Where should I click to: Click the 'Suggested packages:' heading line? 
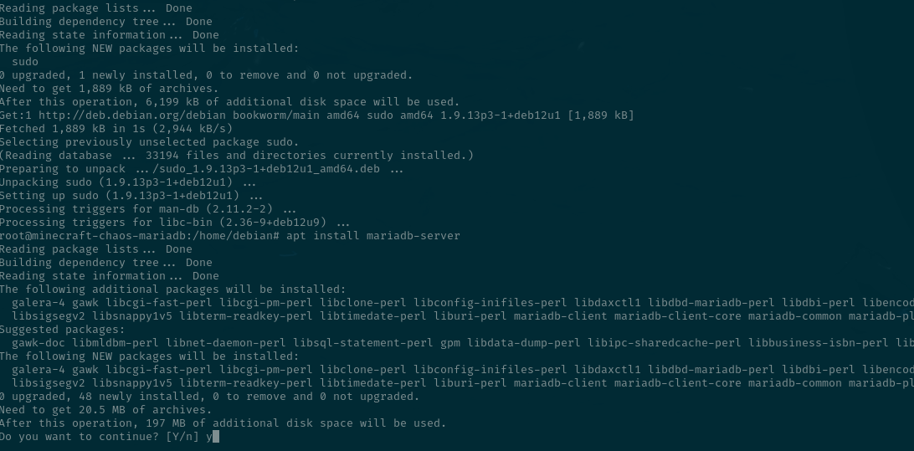pyautogui.click(x=63, y=330)
